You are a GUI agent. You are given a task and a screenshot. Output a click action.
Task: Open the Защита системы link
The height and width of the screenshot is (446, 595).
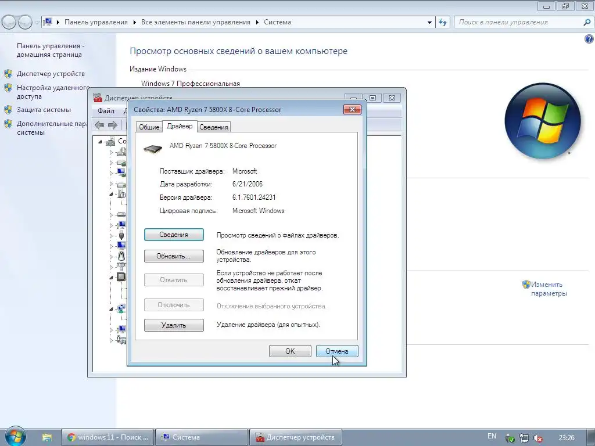44,110
